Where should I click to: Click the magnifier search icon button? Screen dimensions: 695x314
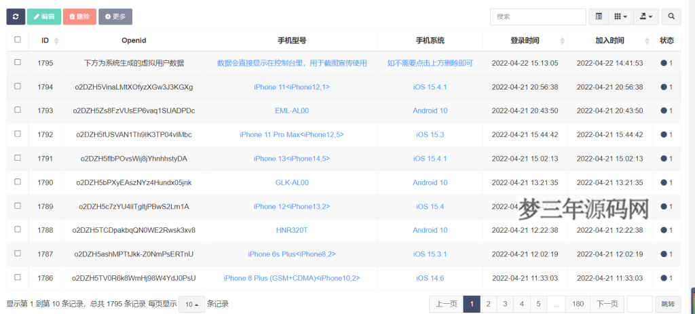click(x=671, y=16)
